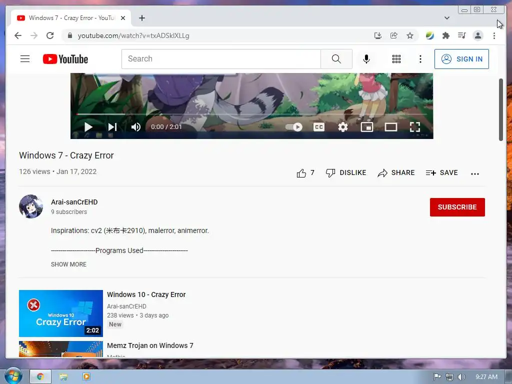
Task: Click the 9:27 AM clock
Action: coord(486,377)
